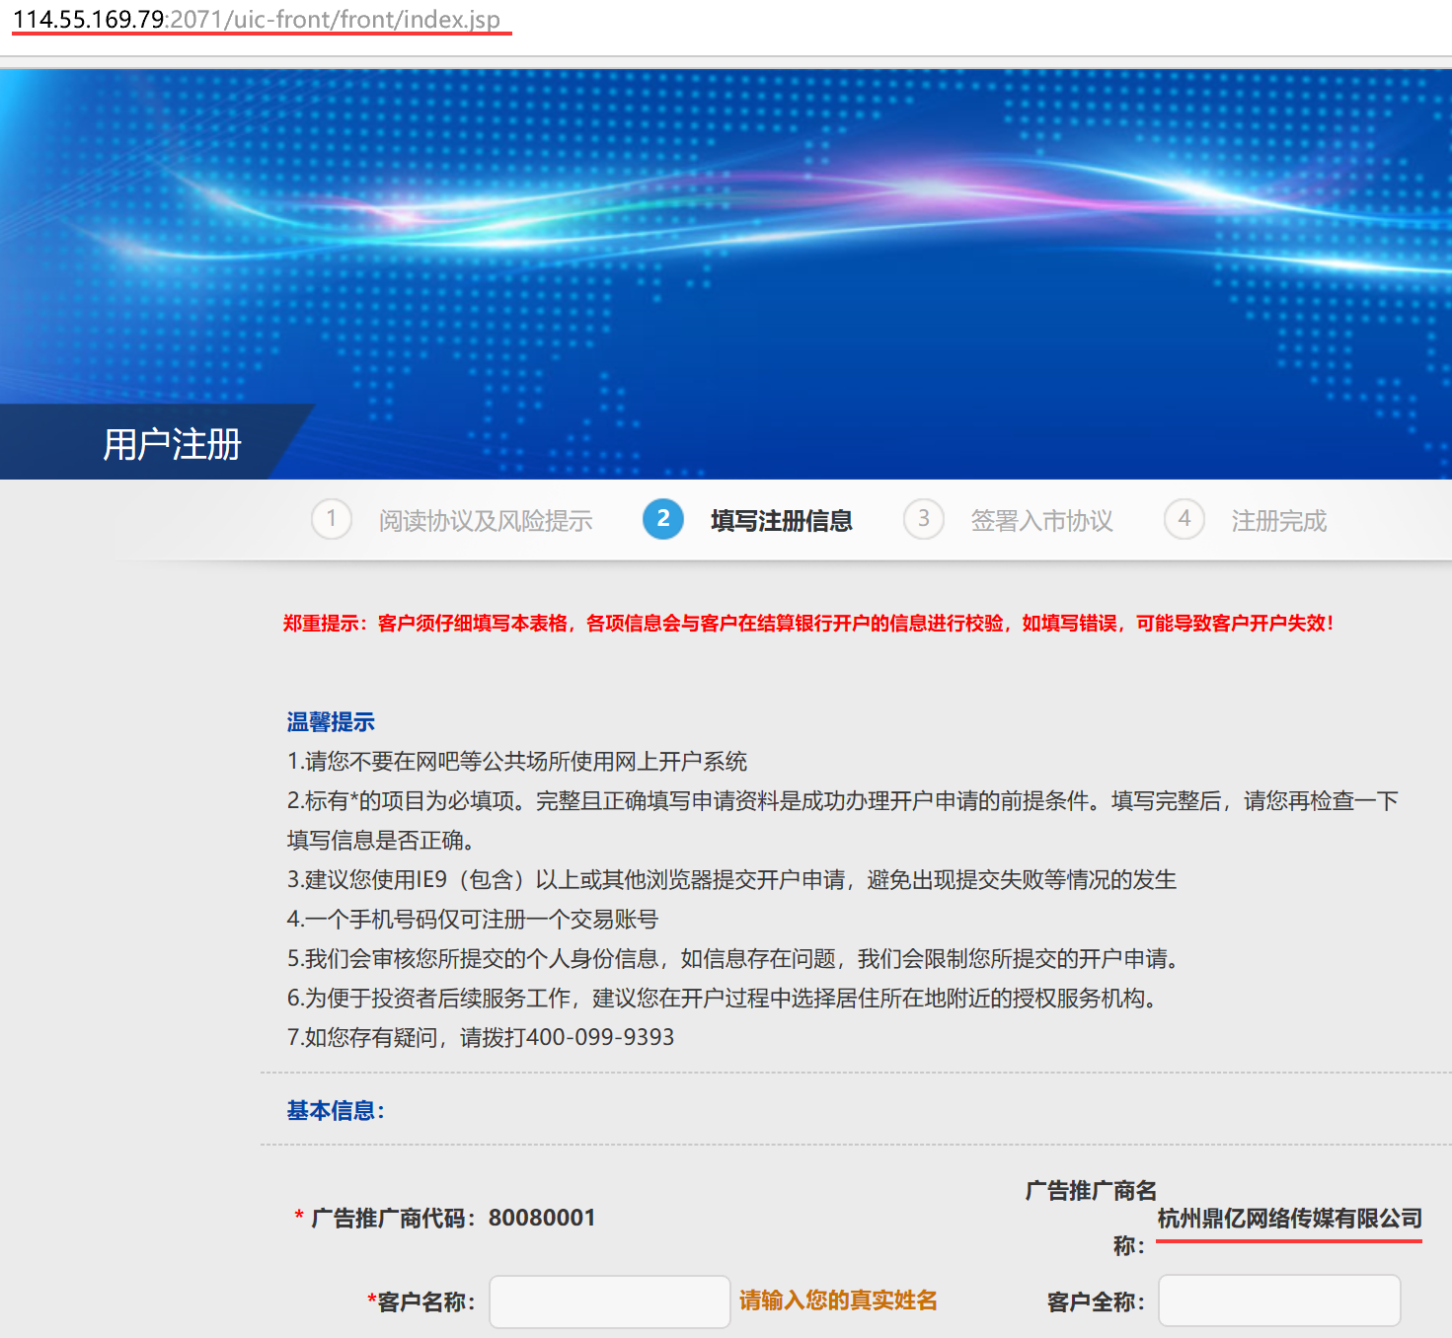1452x1338 pixels.
Task: Click the step 3 circle icon
Action: pos(924,519)
